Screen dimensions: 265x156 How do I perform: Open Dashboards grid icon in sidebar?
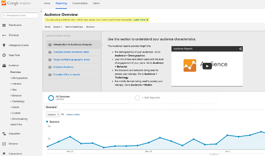[4, 25]
